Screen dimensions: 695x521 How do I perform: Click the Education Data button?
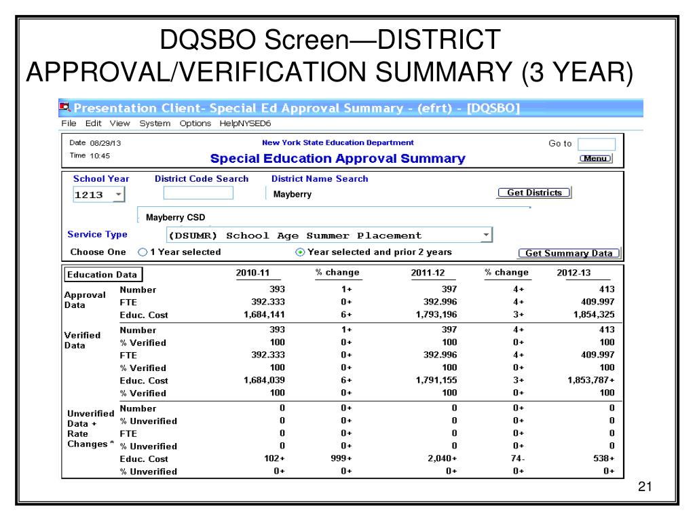102,275
